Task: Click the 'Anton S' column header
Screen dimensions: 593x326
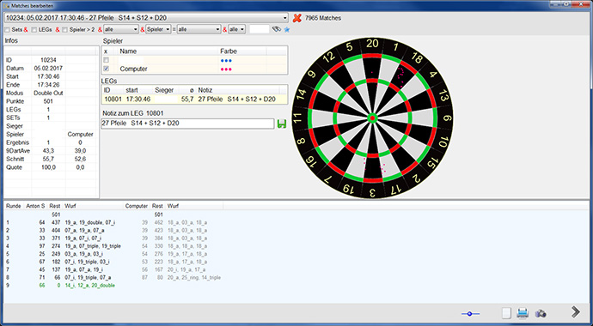Action: 35,206
